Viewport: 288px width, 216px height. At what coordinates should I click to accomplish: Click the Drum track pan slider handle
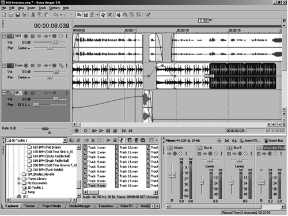point(50,77)
